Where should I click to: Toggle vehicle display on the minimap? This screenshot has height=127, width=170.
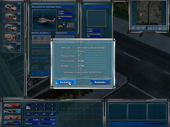155,28
